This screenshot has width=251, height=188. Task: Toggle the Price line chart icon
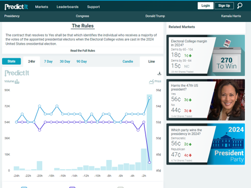[x=151, y=82]
